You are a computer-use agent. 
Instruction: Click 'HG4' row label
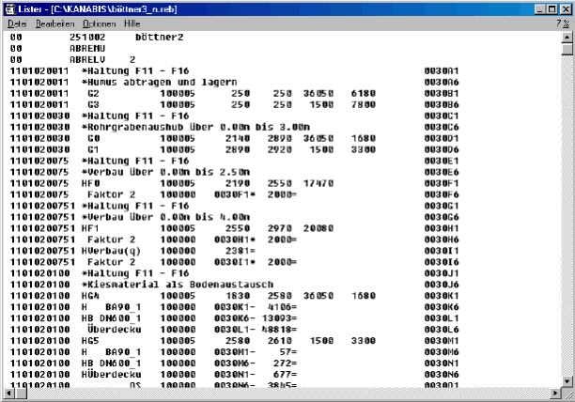tap(90, 296)
